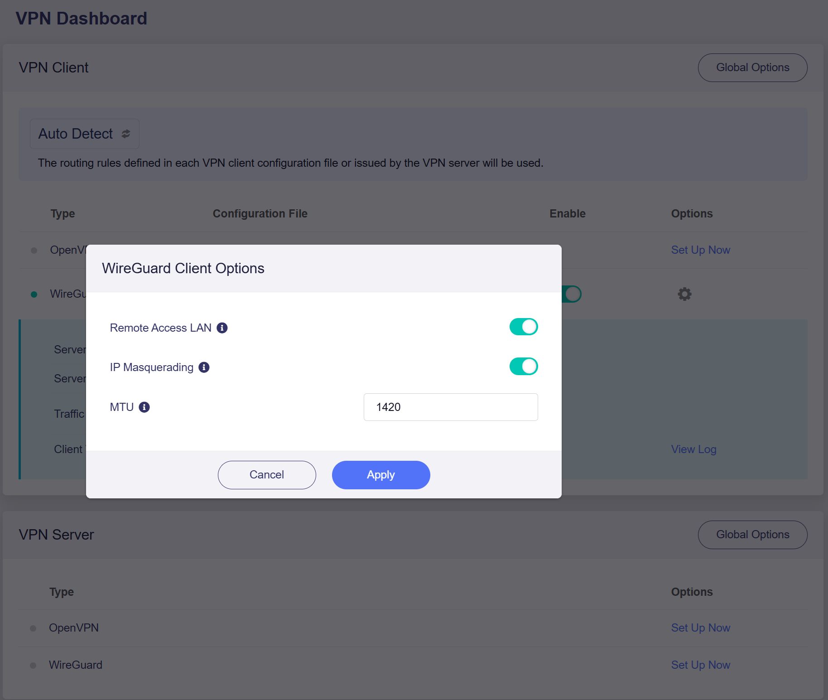Image resolution: width=828 pixels, height=700 pixels.
Task: Click the Auto Detect swap arrows icon
Action: (x=126, y=134)
